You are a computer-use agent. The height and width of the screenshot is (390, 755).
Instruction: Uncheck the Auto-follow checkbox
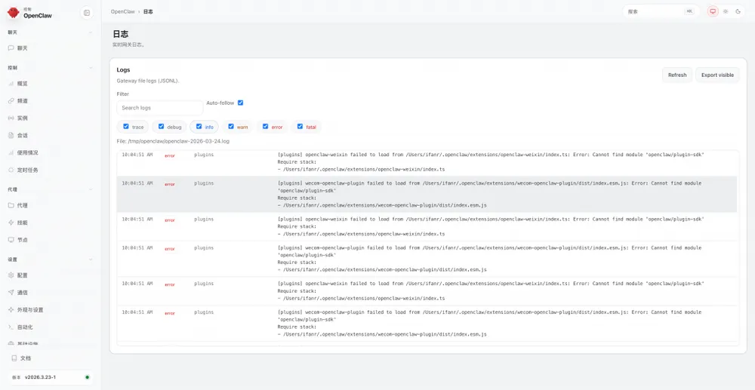point(240,103)
